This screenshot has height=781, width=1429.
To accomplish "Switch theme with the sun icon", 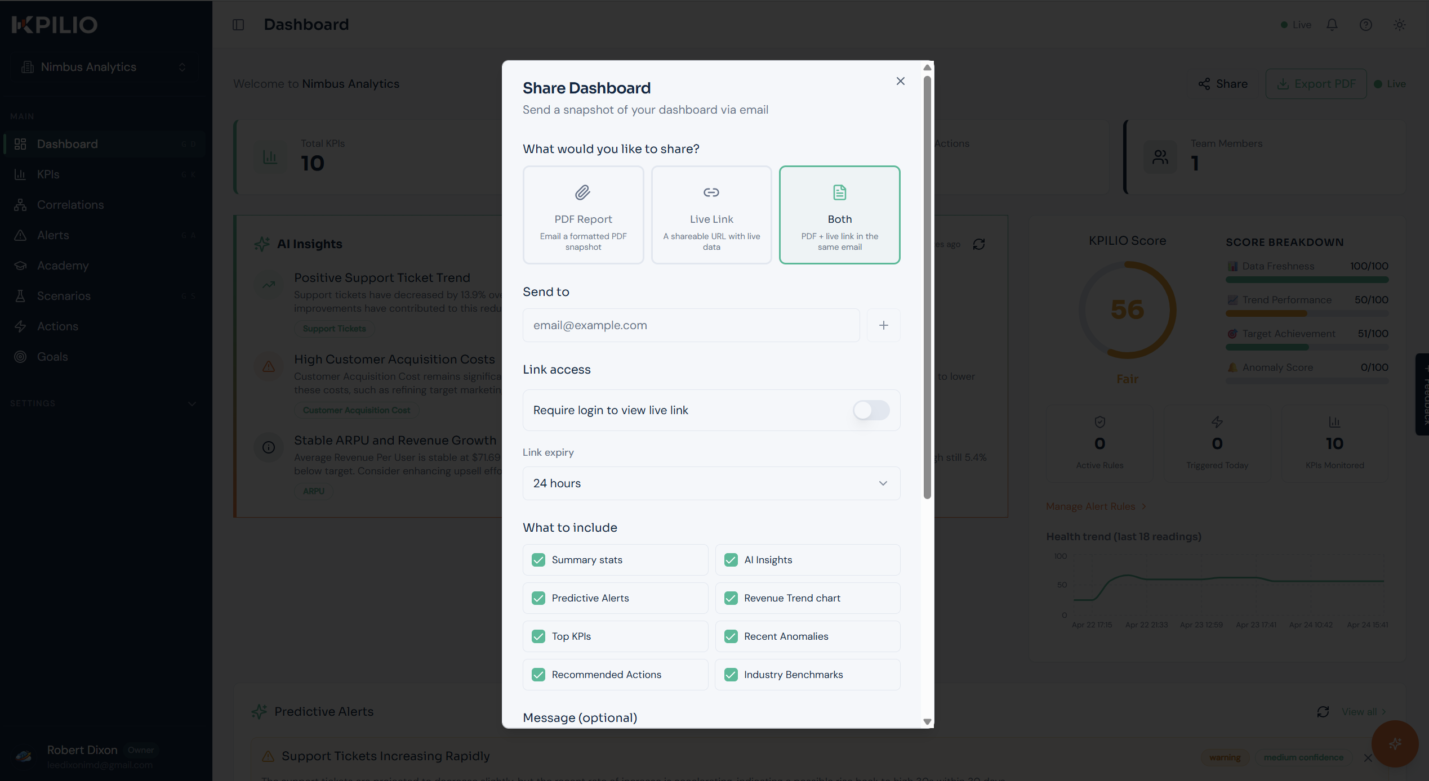I will point(1400,25).
